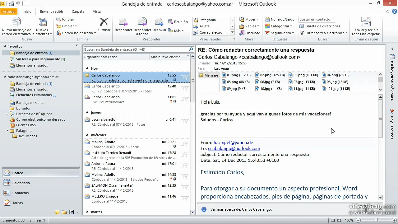Switch to the Tareas module
The width and height of the screenshot is (398, 224).
[x=40, y=203]
